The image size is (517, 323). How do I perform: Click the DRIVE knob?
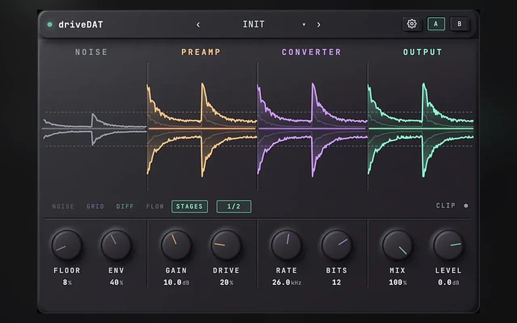click(226, 245)
